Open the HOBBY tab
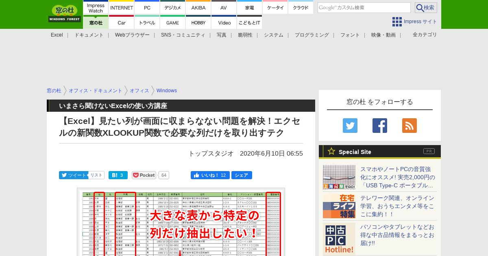Image resolution: width=488 pixels, height=256 pixels. click(198, 22)
